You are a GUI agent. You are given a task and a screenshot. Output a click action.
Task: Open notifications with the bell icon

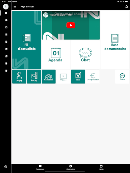(127, 7)
